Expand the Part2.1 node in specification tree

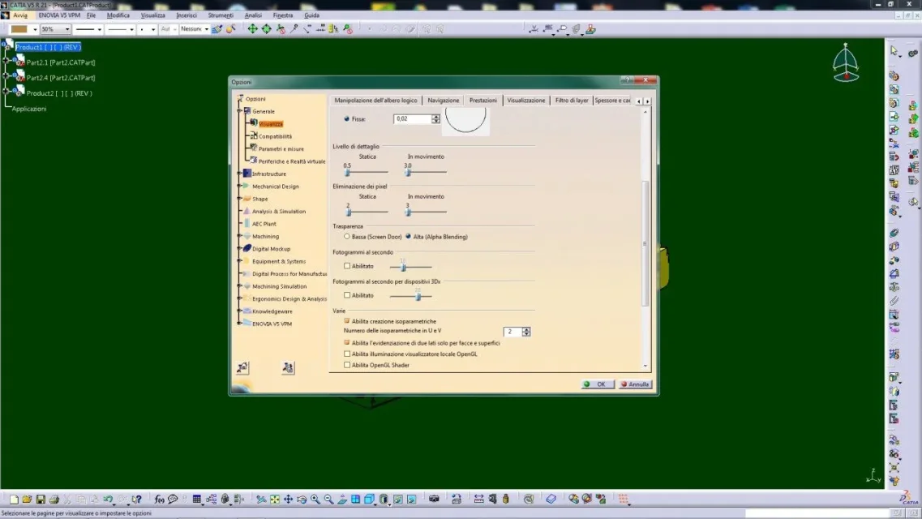(x=6, y=61)
